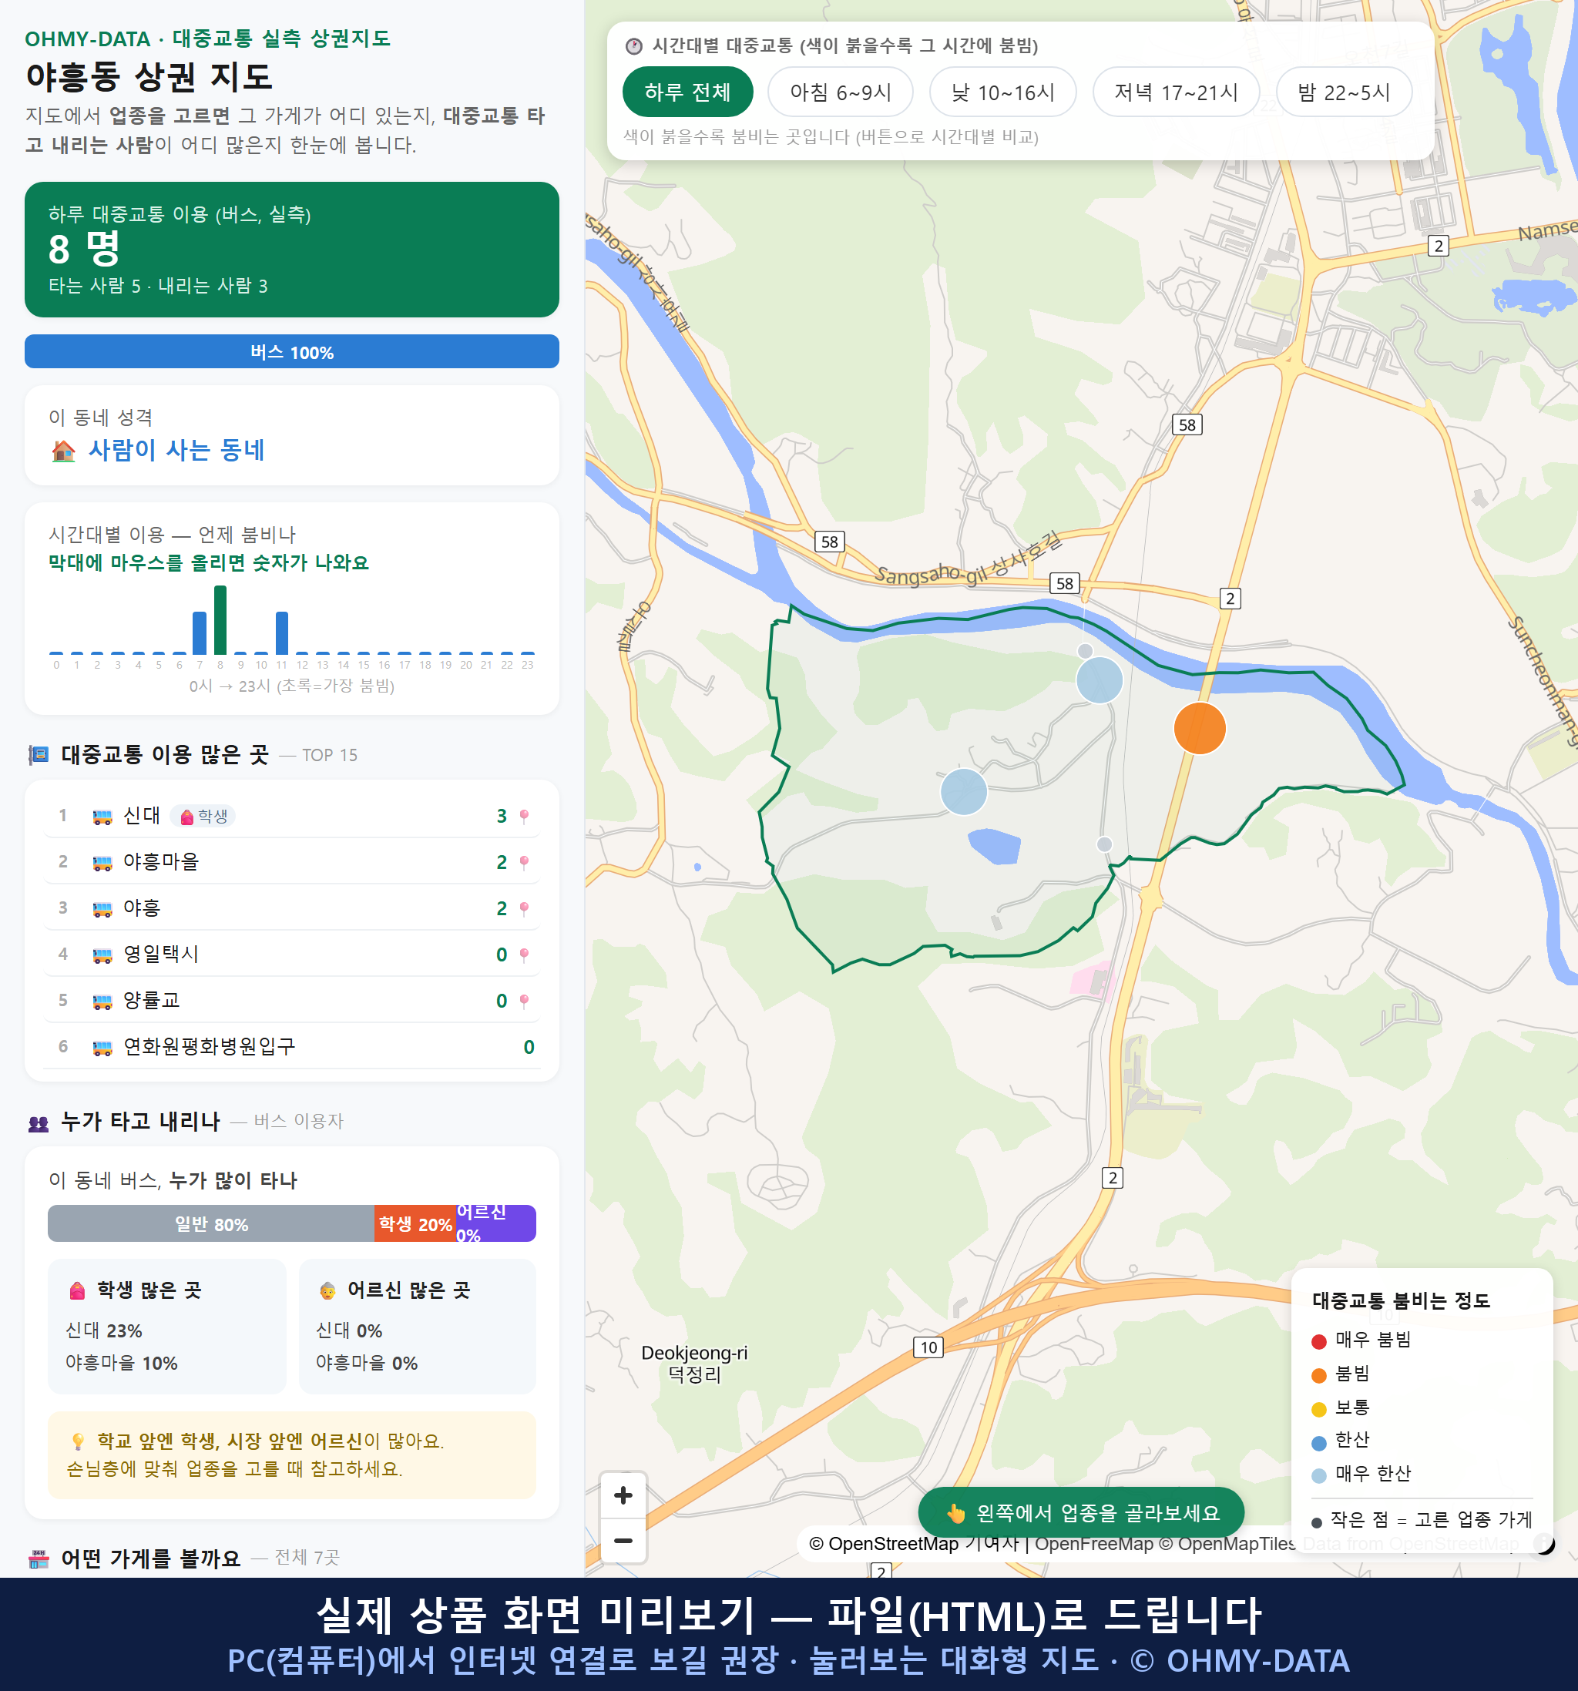
Task: Click the 한산 blue legend dot
Action: point(1318,1443)
